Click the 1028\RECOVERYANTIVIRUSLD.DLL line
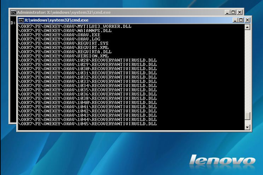 click(88, 60)
